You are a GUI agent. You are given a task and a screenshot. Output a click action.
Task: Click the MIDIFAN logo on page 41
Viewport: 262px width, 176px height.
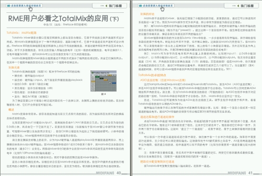coord(237,173)
